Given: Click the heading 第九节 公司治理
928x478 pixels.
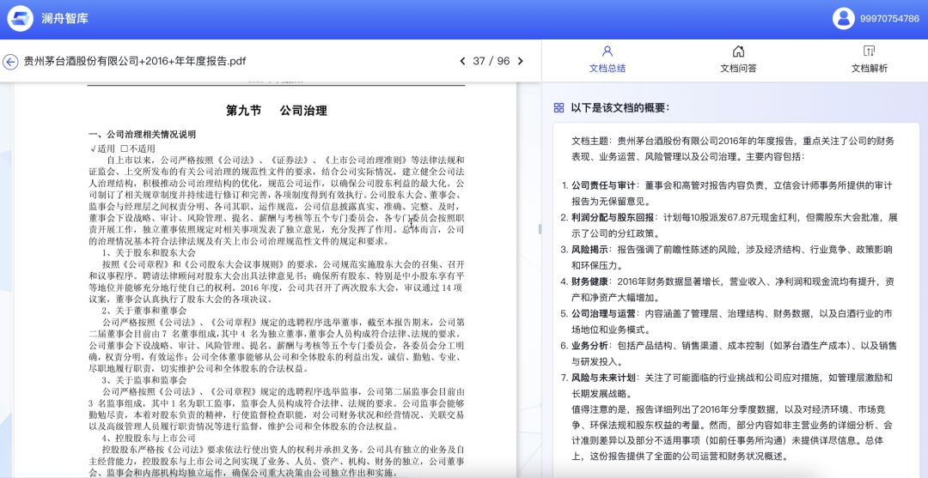Looking at the screenshot, I should (x=277, y=111).
